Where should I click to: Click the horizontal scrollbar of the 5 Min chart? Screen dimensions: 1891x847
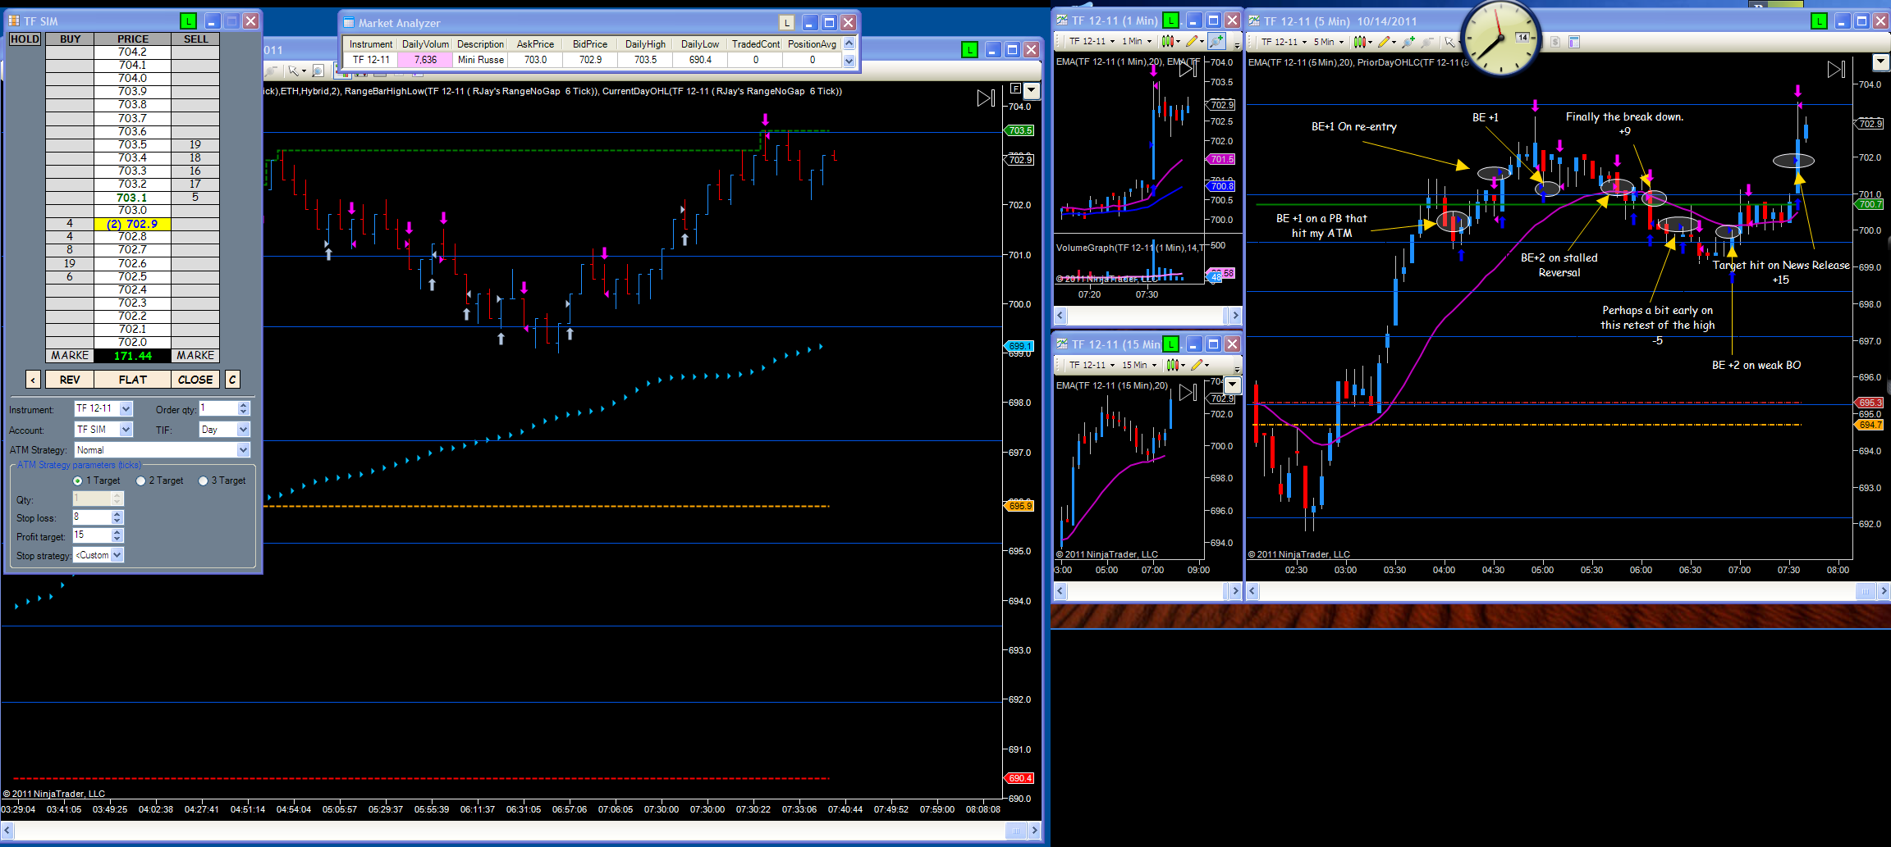1568,591
